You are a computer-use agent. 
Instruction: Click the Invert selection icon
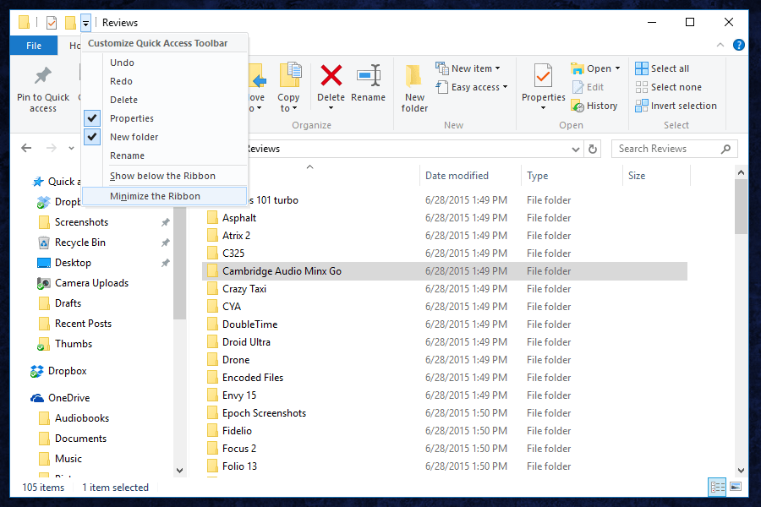tap(641, 106)
